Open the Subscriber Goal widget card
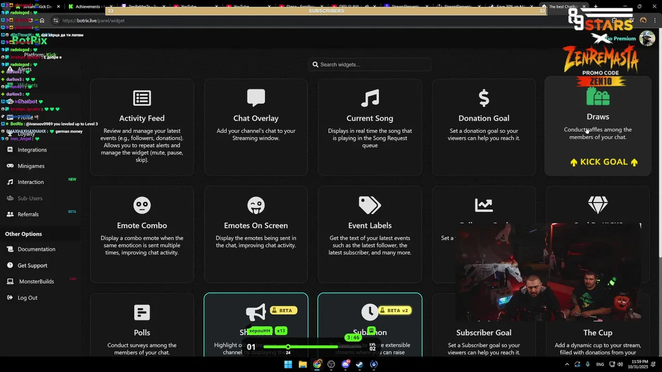662x372 pixels. pos(484,324)
